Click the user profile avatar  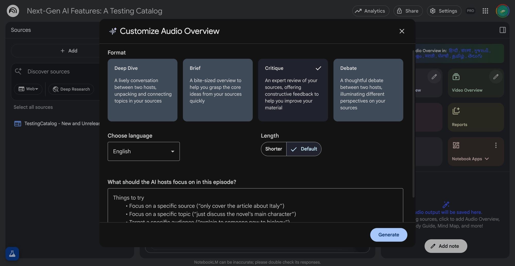click(x=502, y=11)
